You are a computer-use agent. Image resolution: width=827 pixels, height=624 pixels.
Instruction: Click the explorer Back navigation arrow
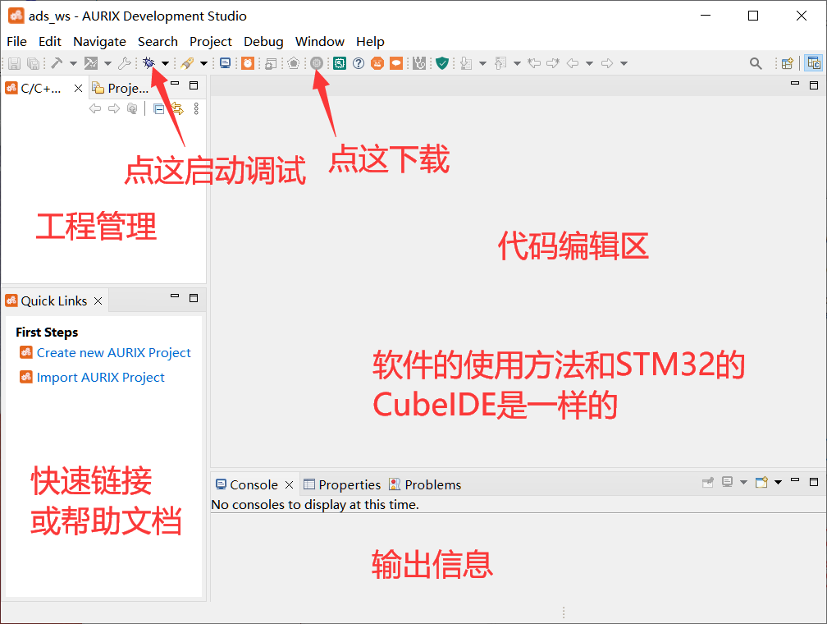(95, 108)
